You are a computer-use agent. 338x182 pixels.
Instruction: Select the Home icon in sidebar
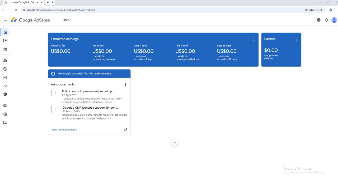(5, 32)
